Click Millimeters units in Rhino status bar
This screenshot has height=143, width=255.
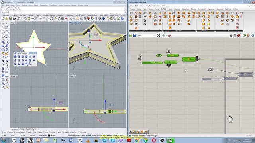43,135
